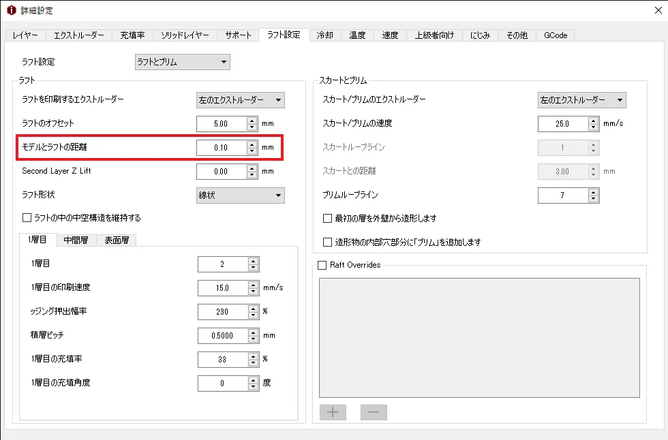Decrease プリムループライン count with down arrow
Viewport: 668px width, 440px height.
(x=594, y=199)
